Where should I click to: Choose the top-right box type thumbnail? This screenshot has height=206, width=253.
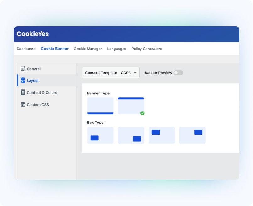tap(192, 135)
